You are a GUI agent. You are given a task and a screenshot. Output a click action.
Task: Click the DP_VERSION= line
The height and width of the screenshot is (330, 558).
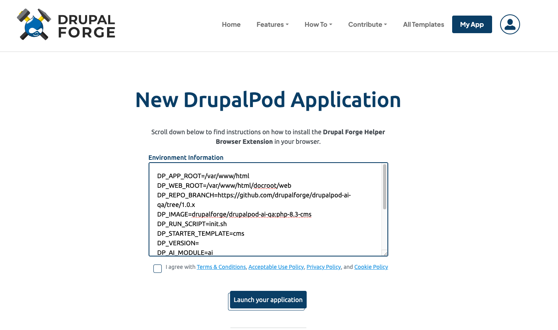(x=178, y=243)
